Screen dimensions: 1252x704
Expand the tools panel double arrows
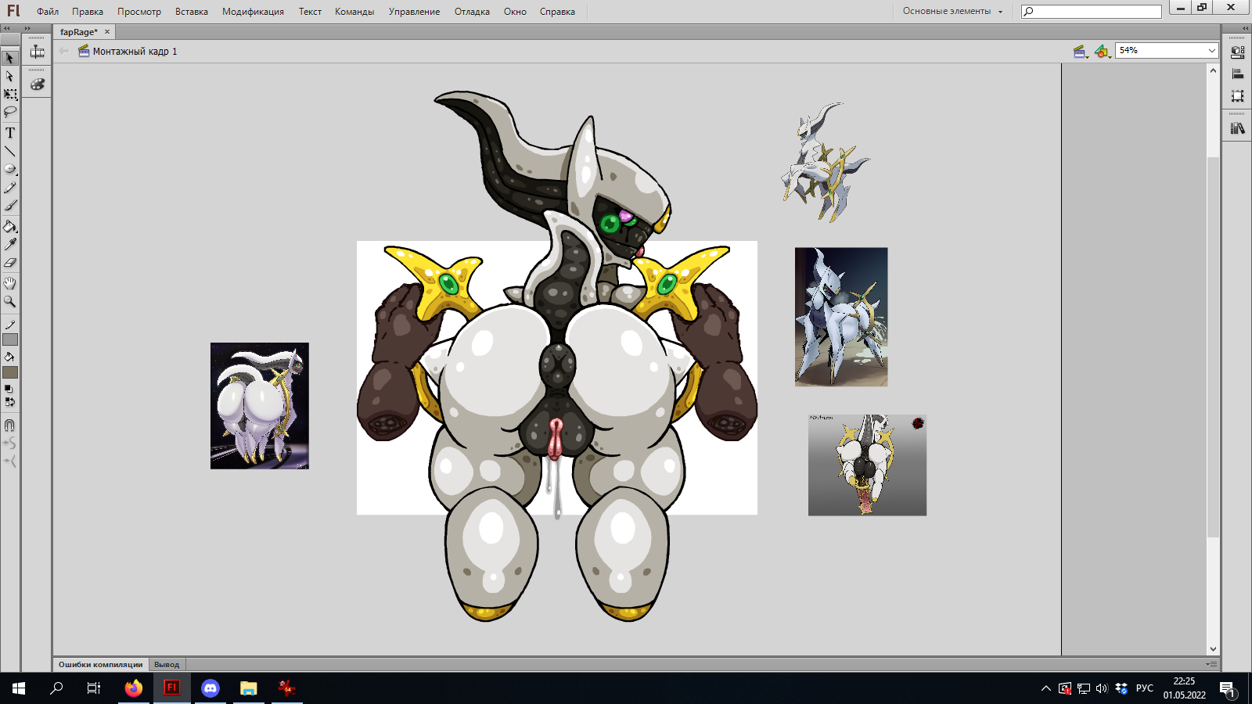8,28
